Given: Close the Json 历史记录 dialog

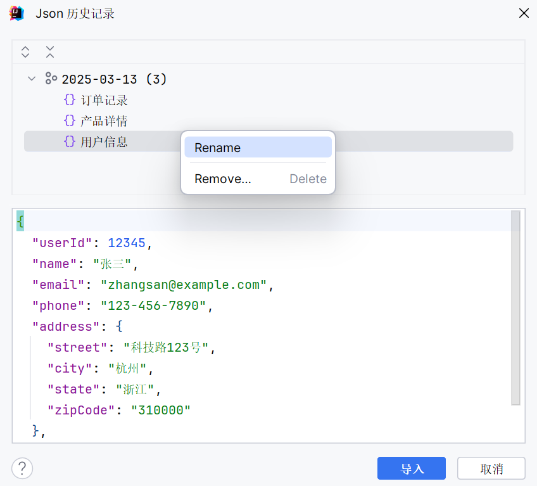Looking at the screenshot, I should point(524,13).
